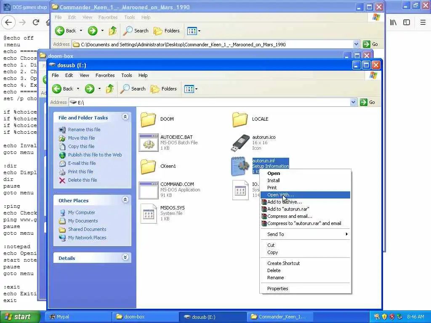Choose Open With... in the context menu

pos(305,195)
